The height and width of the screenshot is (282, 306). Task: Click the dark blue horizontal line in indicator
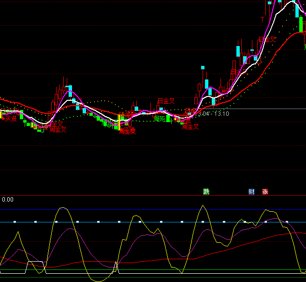pos(145,210)
